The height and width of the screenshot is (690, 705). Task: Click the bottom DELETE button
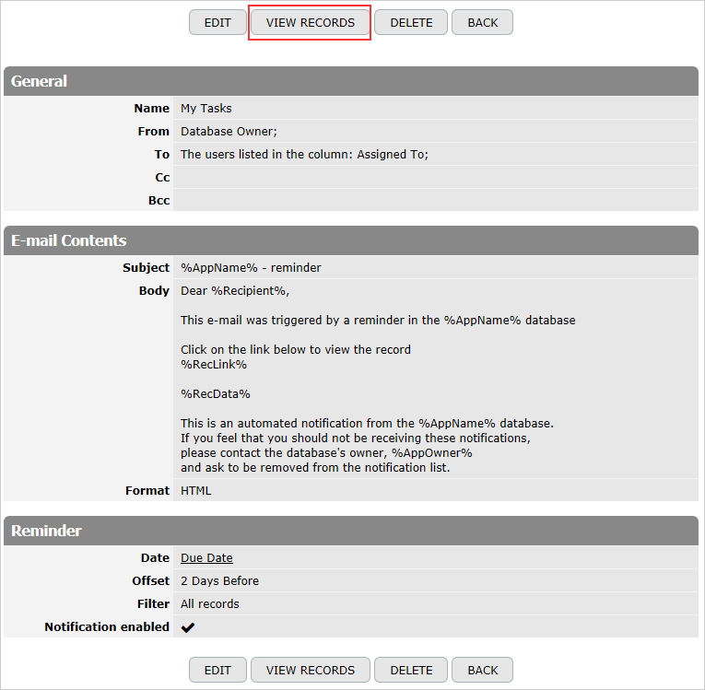411,670
